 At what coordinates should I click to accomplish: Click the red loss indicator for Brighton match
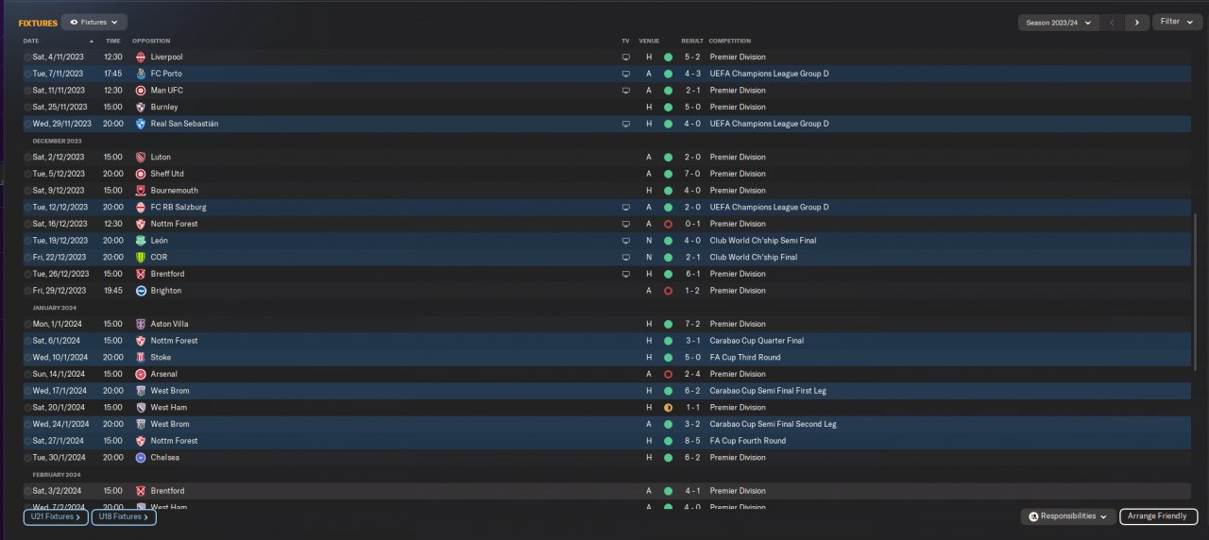coord(668,291)
